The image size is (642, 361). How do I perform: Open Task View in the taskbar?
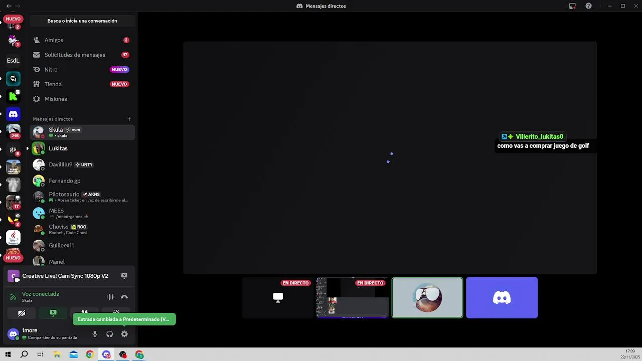(x=40, y=354)
